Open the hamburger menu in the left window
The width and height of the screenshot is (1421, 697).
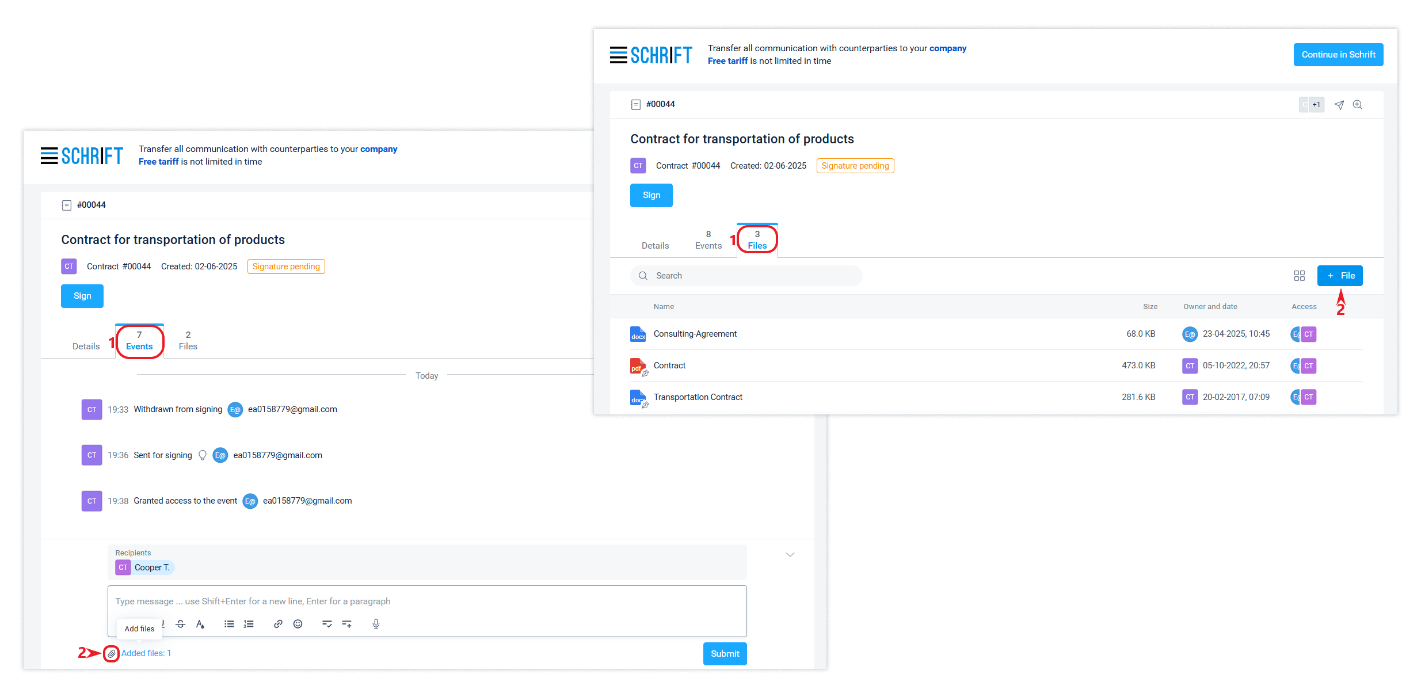pos(49,155)
